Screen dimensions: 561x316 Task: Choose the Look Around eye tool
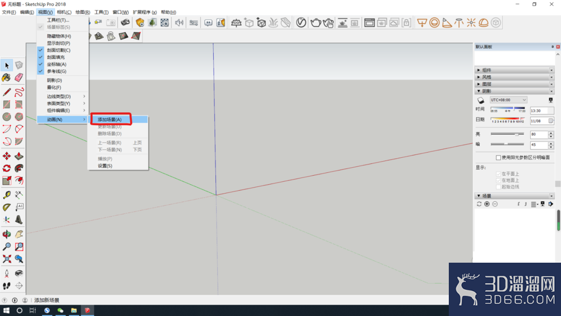(x=19, y=273)
